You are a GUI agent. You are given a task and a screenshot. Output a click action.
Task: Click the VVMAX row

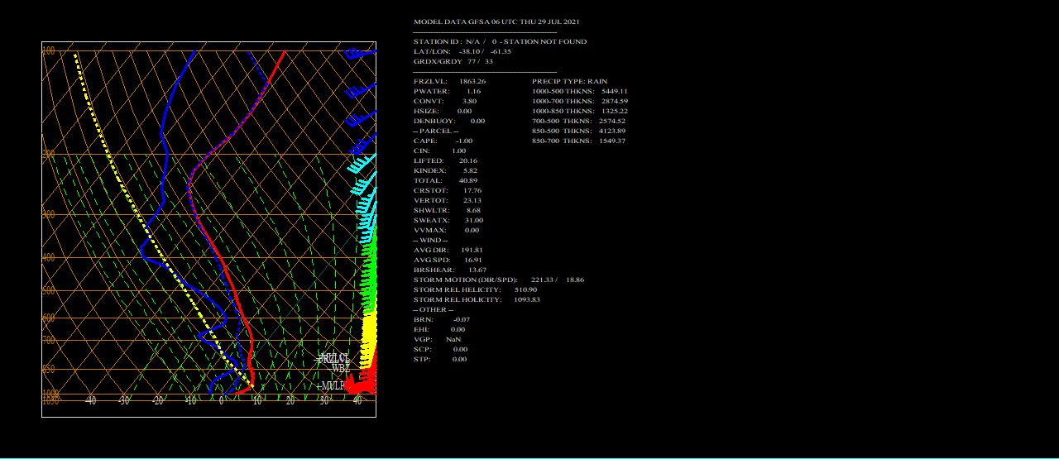tap(446, 230)
